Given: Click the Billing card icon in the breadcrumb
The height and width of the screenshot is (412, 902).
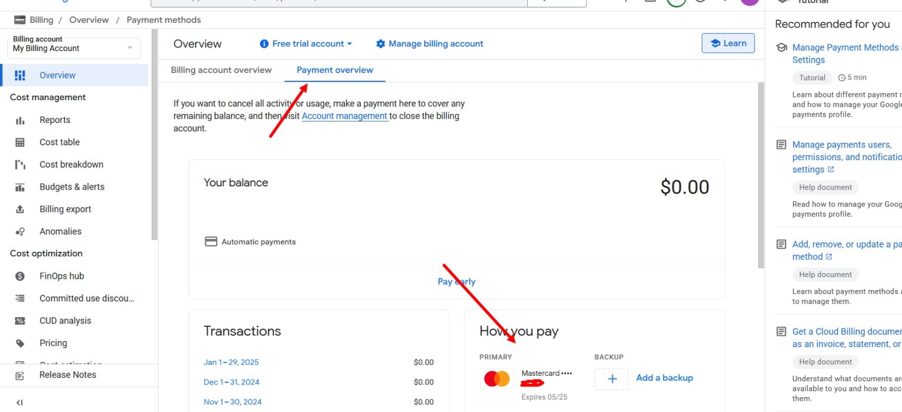Looking at the screenshot, I should [x=20, y=20].
